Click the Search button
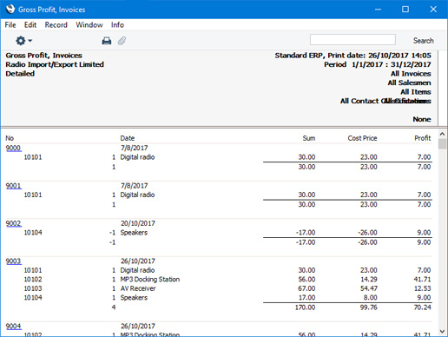The image size is (448, 337). tap(423, 41)
